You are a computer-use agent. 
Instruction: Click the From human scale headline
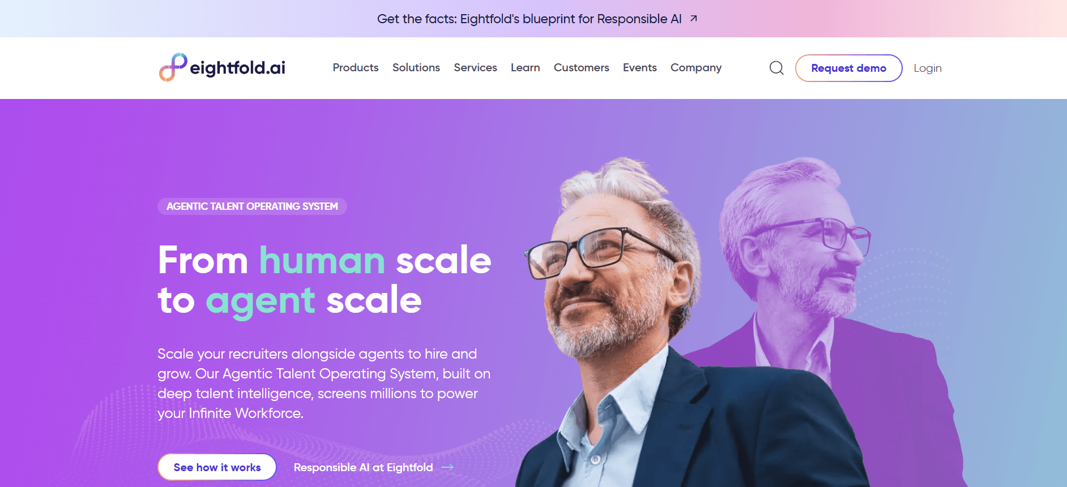(x=325, y=280)
